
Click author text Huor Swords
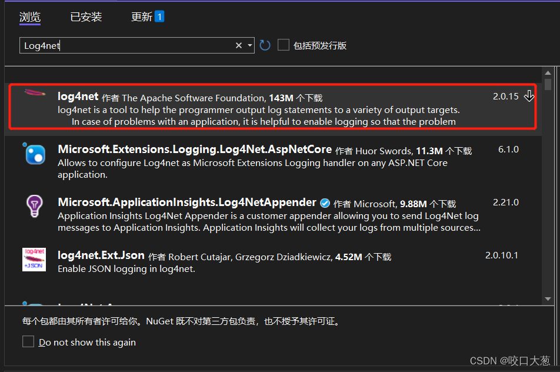(384, 151)
